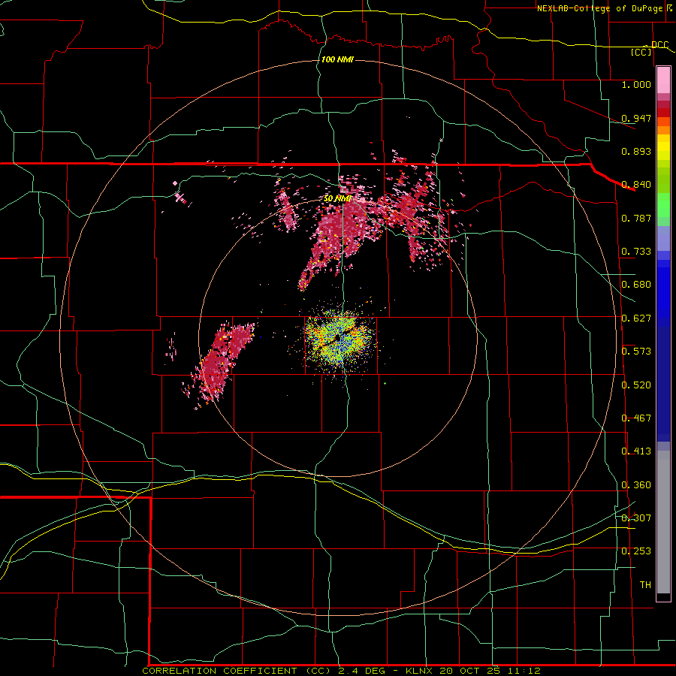Click the [CC] legend heading
Viewport: 676px width, 676px height.
(x=641, y=52)
